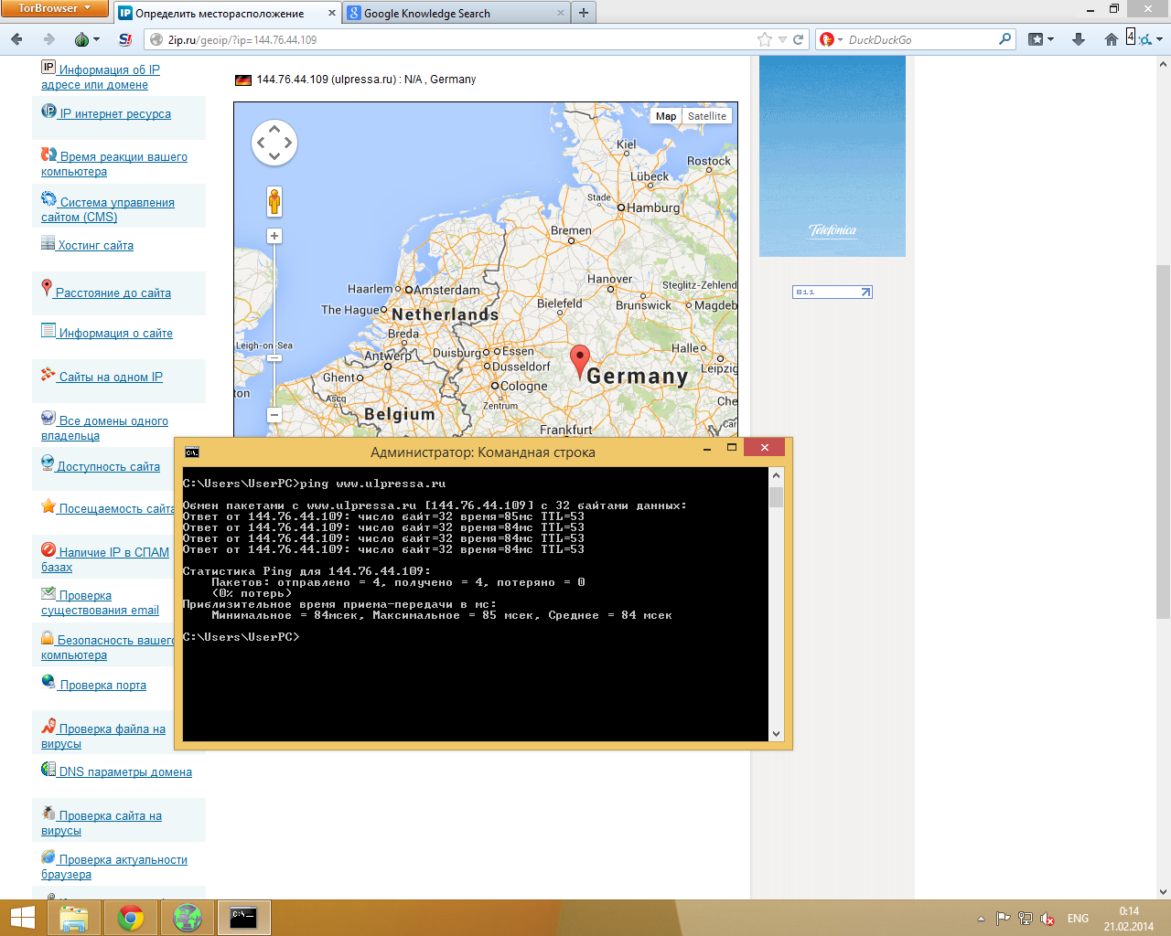Open the Сайты на одном IP link
This screenshot has height=936, width=1171.
tap(111, 377)
